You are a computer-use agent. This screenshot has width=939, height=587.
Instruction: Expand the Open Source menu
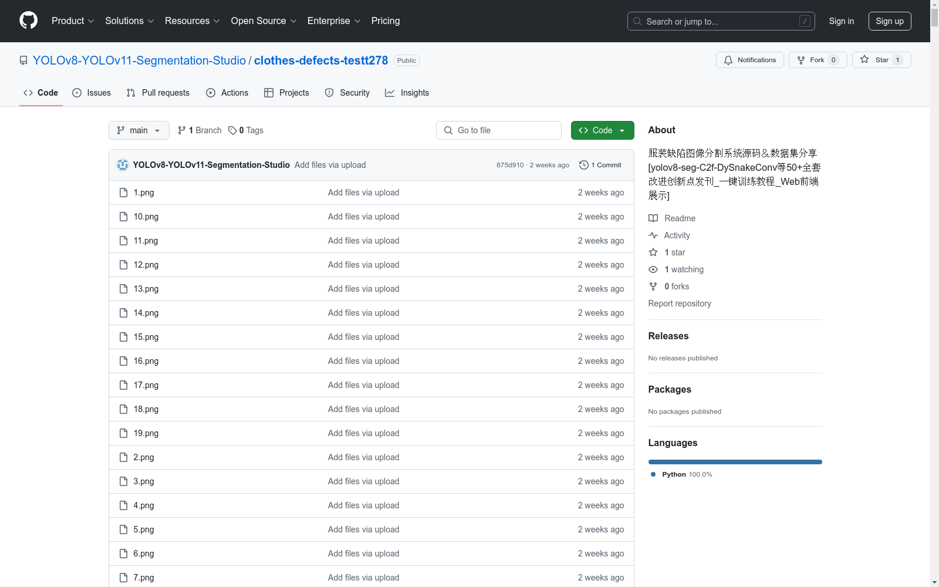(264, 21)
